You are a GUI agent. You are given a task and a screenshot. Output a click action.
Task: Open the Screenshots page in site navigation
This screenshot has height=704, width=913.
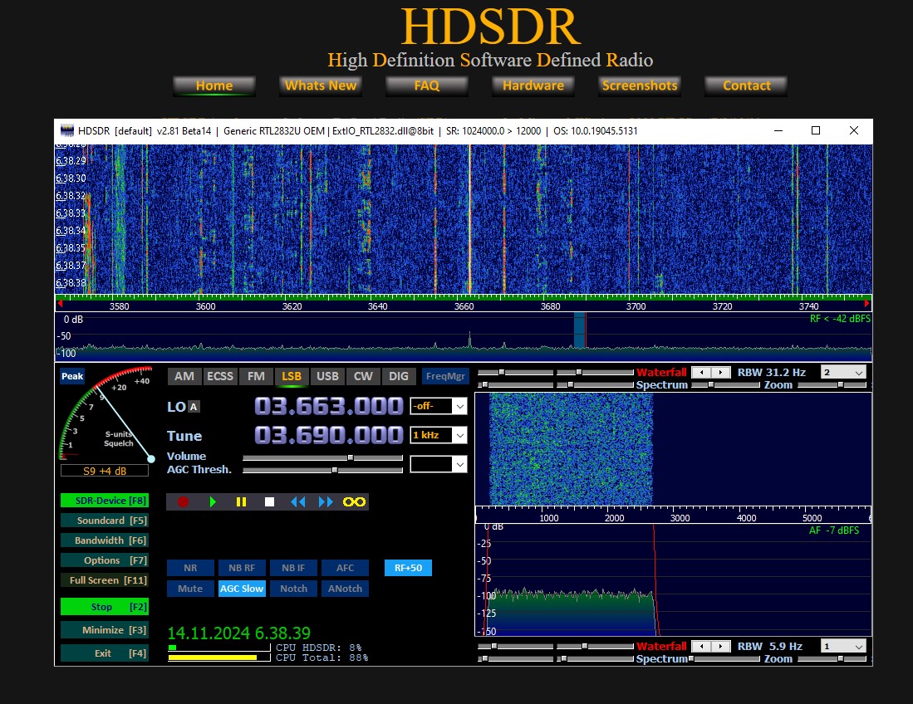click(639, 86)
